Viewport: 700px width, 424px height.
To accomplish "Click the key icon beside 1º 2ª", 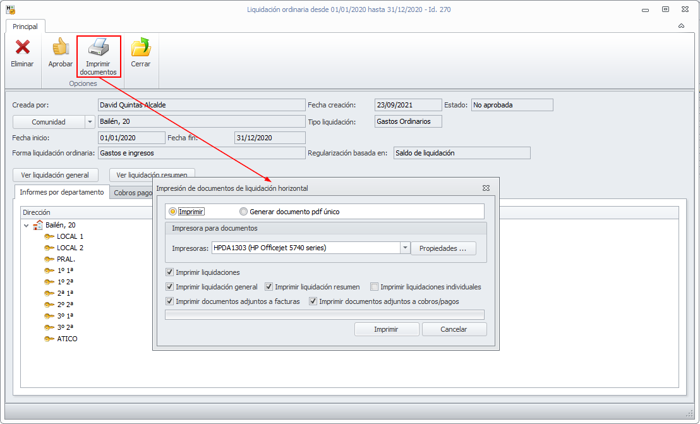I will pyautogui.click(x=49, y=282).
